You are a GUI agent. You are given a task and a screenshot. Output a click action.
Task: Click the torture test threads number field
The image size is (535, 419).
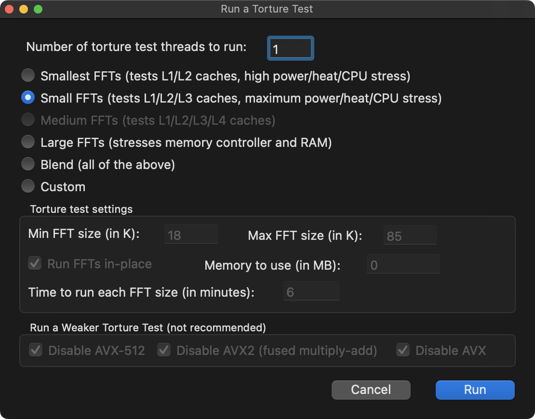click(x=291, y=49)
